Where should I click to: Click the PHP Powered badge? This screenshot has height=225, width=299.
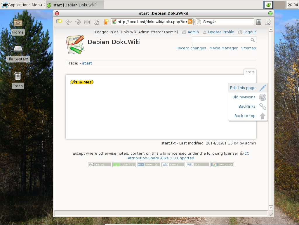click(x=149, y=165)
